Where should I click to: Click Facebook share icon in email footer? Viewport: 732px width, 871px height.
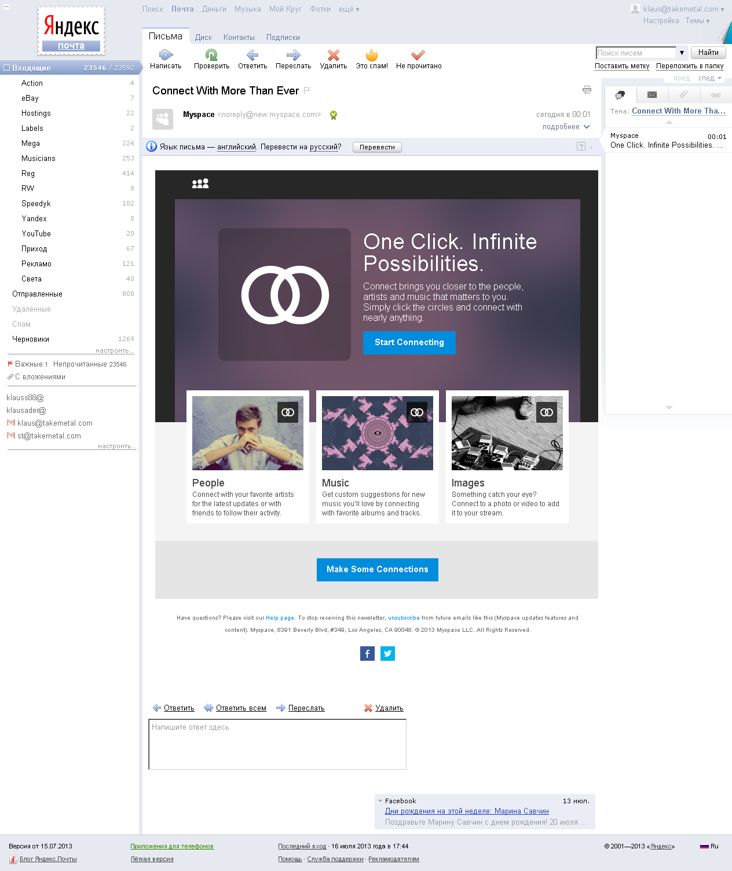pyautogui.click(x=367, y=654)
